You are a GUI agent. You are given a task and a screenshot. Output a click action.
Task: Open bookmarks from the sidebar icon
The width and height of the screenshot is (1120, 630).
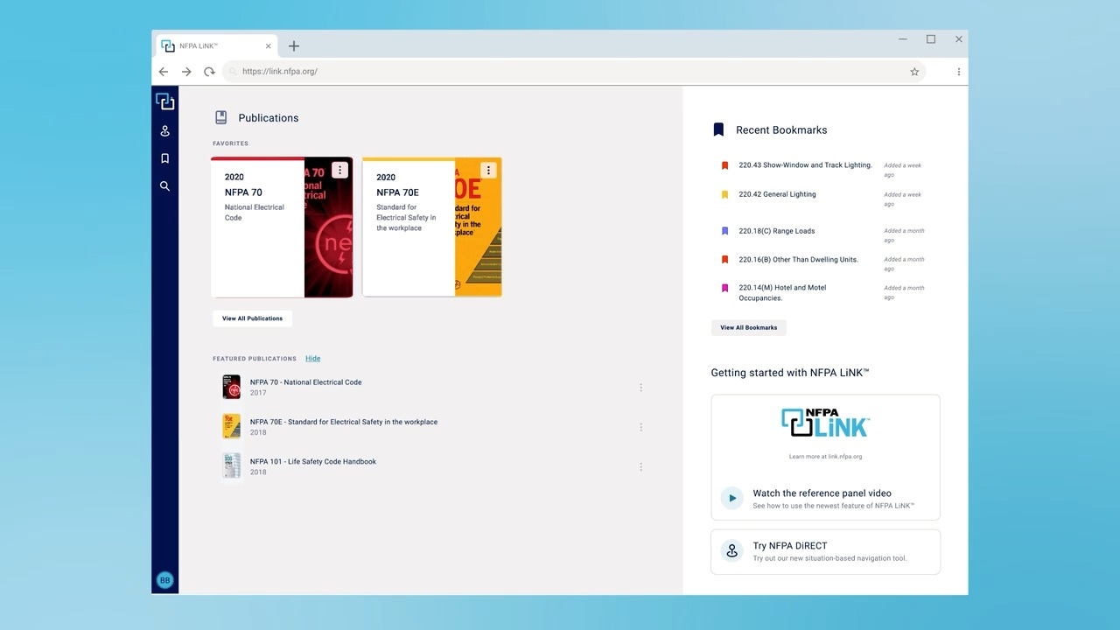pos(164,158)
